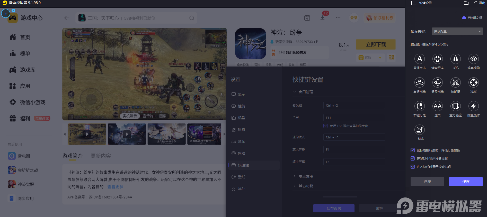This screenshot has height=217, width=487.
Task: Open the 磁盘 settings category
Action: (254, 130)
